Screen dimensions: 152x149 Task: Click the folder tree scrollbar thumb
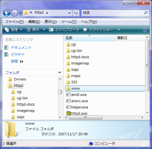[60, 92]
